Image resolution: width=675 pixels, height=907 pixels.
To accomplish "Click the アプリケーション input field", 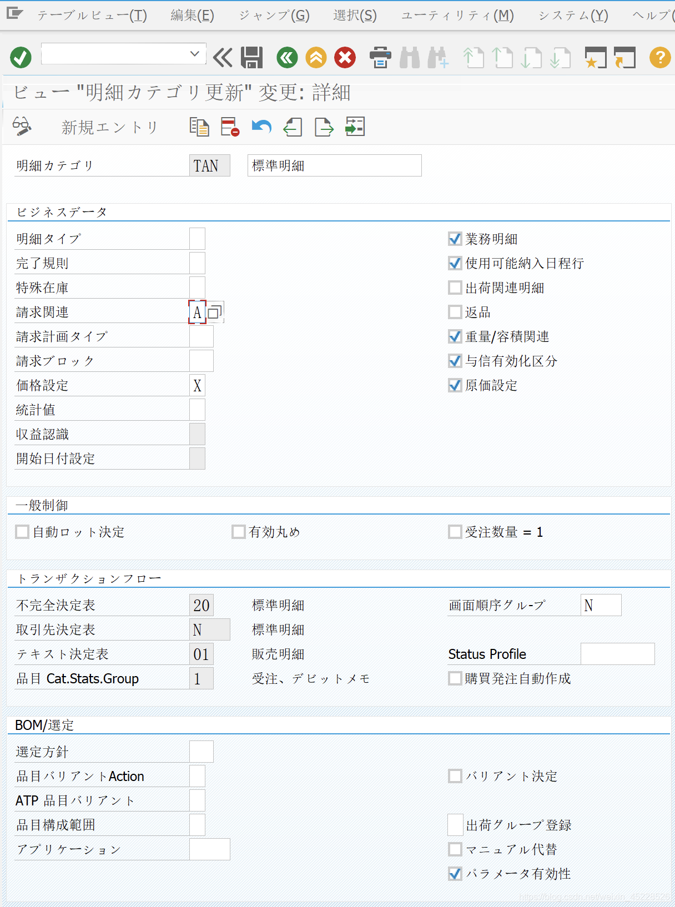I will pyautogui.click(x=210, y=849).
